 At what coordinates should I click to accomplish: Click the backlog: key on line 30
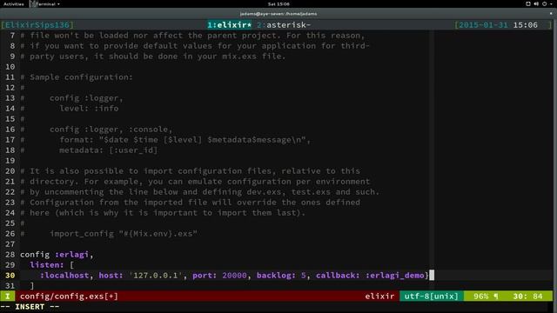tap(276, 276)
